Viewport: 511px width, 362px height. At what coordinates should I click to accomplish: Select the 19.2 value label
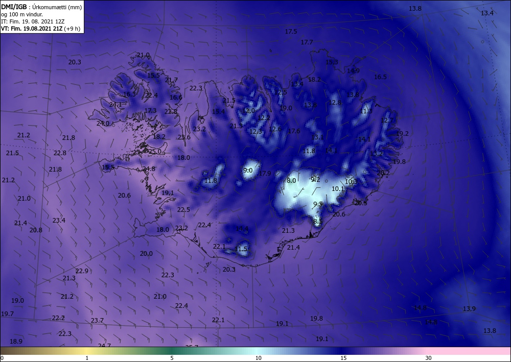tap(402, 133)
